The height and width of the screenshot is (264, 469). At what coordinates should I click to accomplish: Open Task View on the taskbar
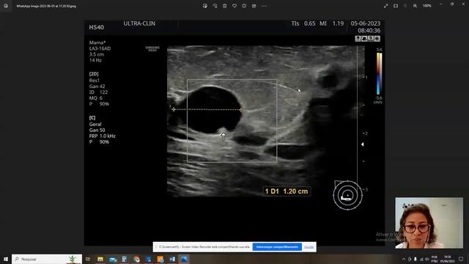tap(88, 259)
